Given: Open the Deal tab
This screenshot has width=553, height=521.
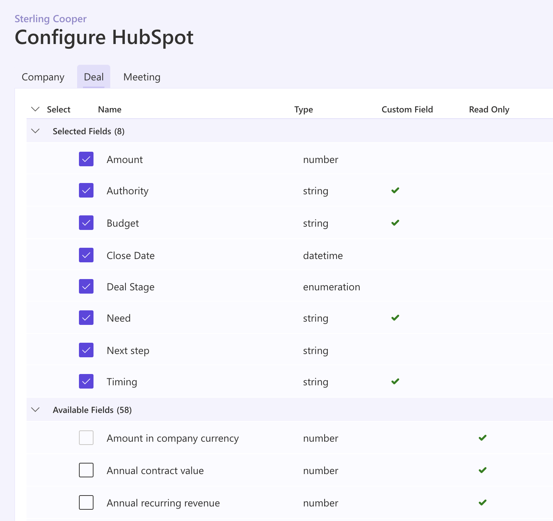Looking at the screenshot, I should pyautogui.click(x=94, y=77).
